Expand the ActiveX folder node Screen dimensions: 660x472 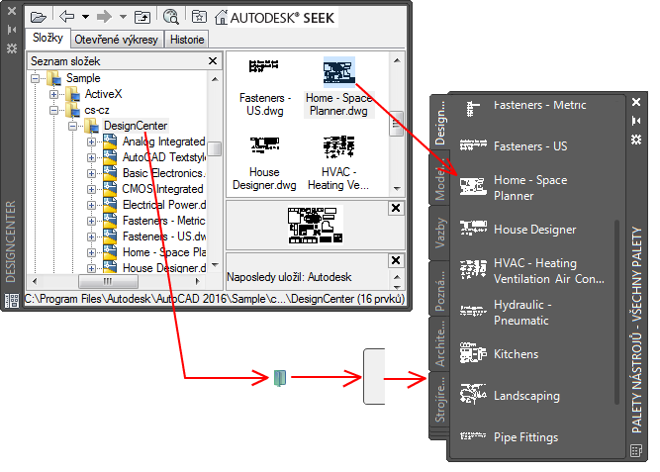tap(53, 94)
